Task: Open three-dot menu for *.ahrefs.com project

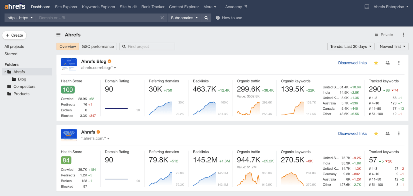Action: pyautogui.click(x=399, y=134)
